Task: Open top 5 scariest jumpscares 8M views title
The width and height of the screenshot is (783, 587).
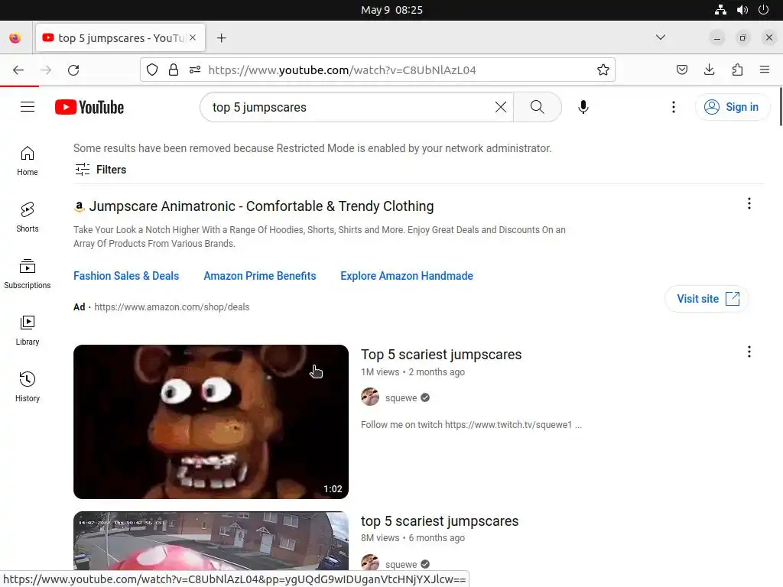Action: point(440,521)
